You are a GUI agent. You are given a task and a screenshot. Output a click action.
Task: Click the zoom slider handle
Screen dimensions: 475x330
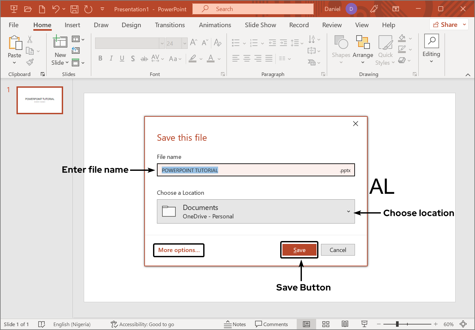397,324
